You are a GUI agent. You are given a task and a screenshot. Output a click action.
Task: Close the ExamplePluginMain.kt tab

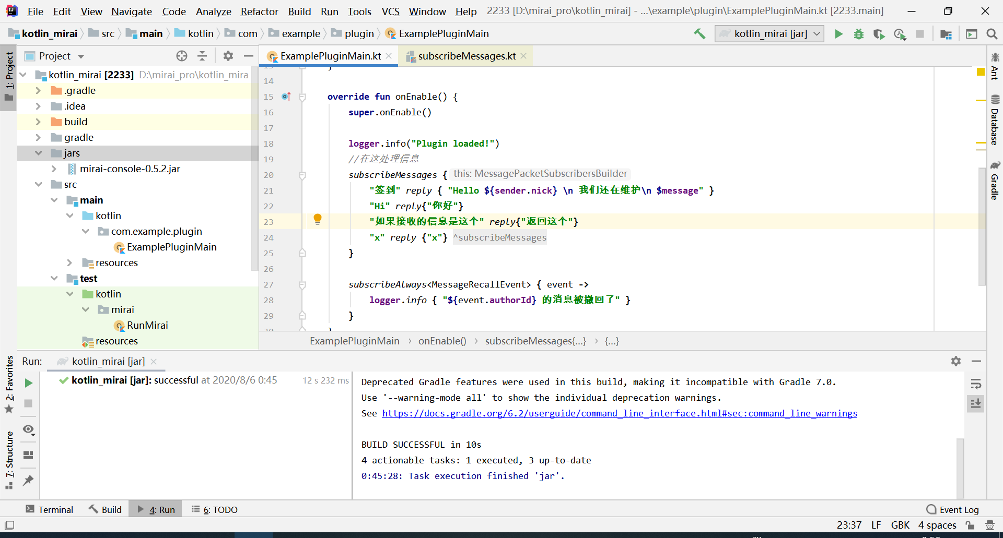(389, 56)
